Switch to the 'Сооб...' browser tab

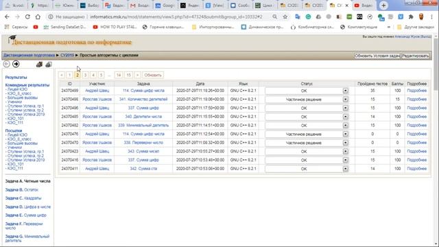coord(239,5)
